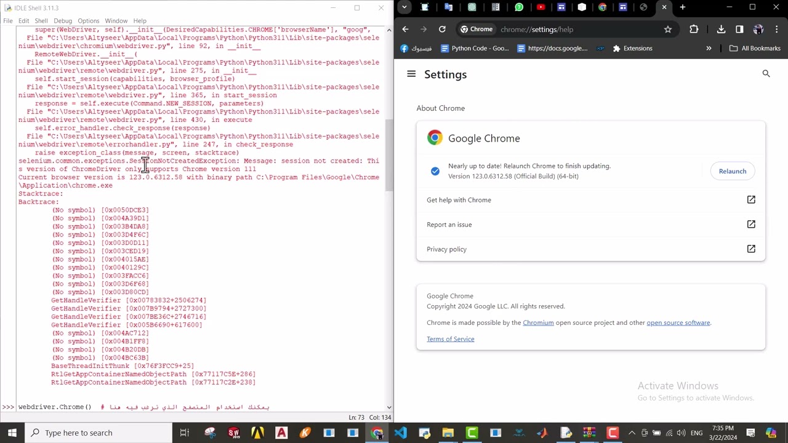Screen dimensions: 788x443
Task: Expand the hidden bookmarks chevron
Action: click(709, 48)
